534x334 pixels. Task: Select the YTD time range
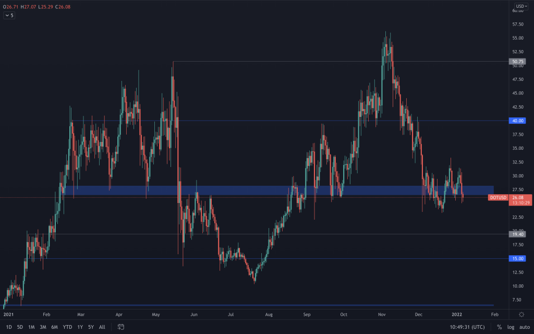coord(67,327)
